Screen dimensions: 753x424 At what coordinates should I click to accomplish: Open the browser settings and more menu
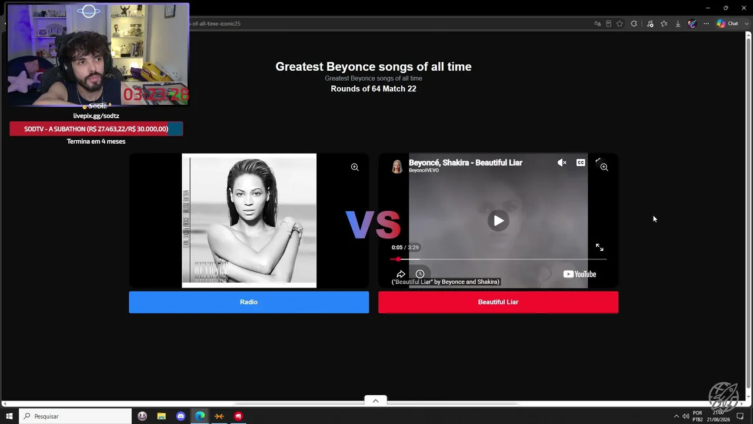tap(707, 24)
